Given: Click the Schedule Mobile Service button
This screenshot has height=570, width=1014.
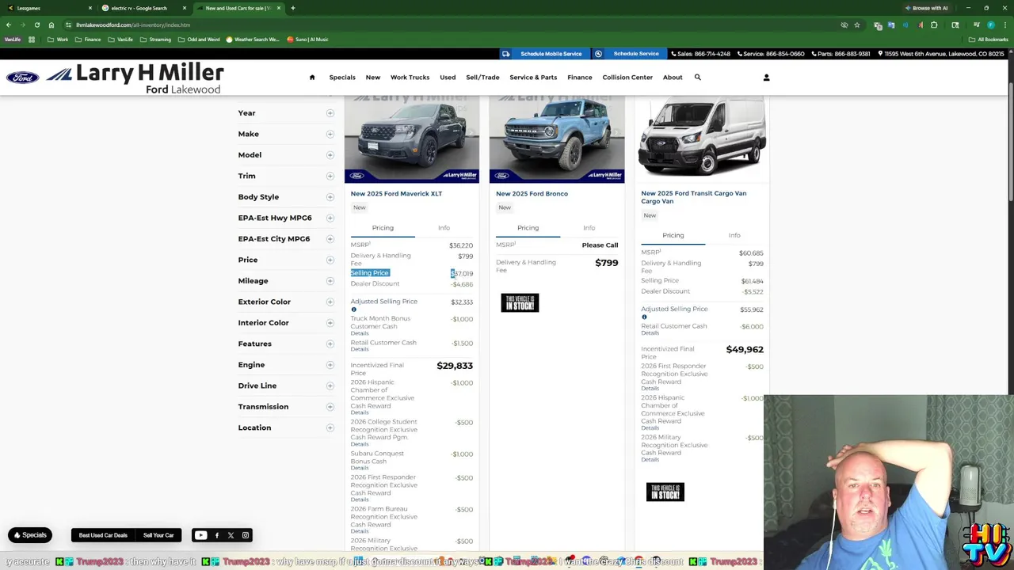Looking at the screenshot, I should [x=543, y=54].
